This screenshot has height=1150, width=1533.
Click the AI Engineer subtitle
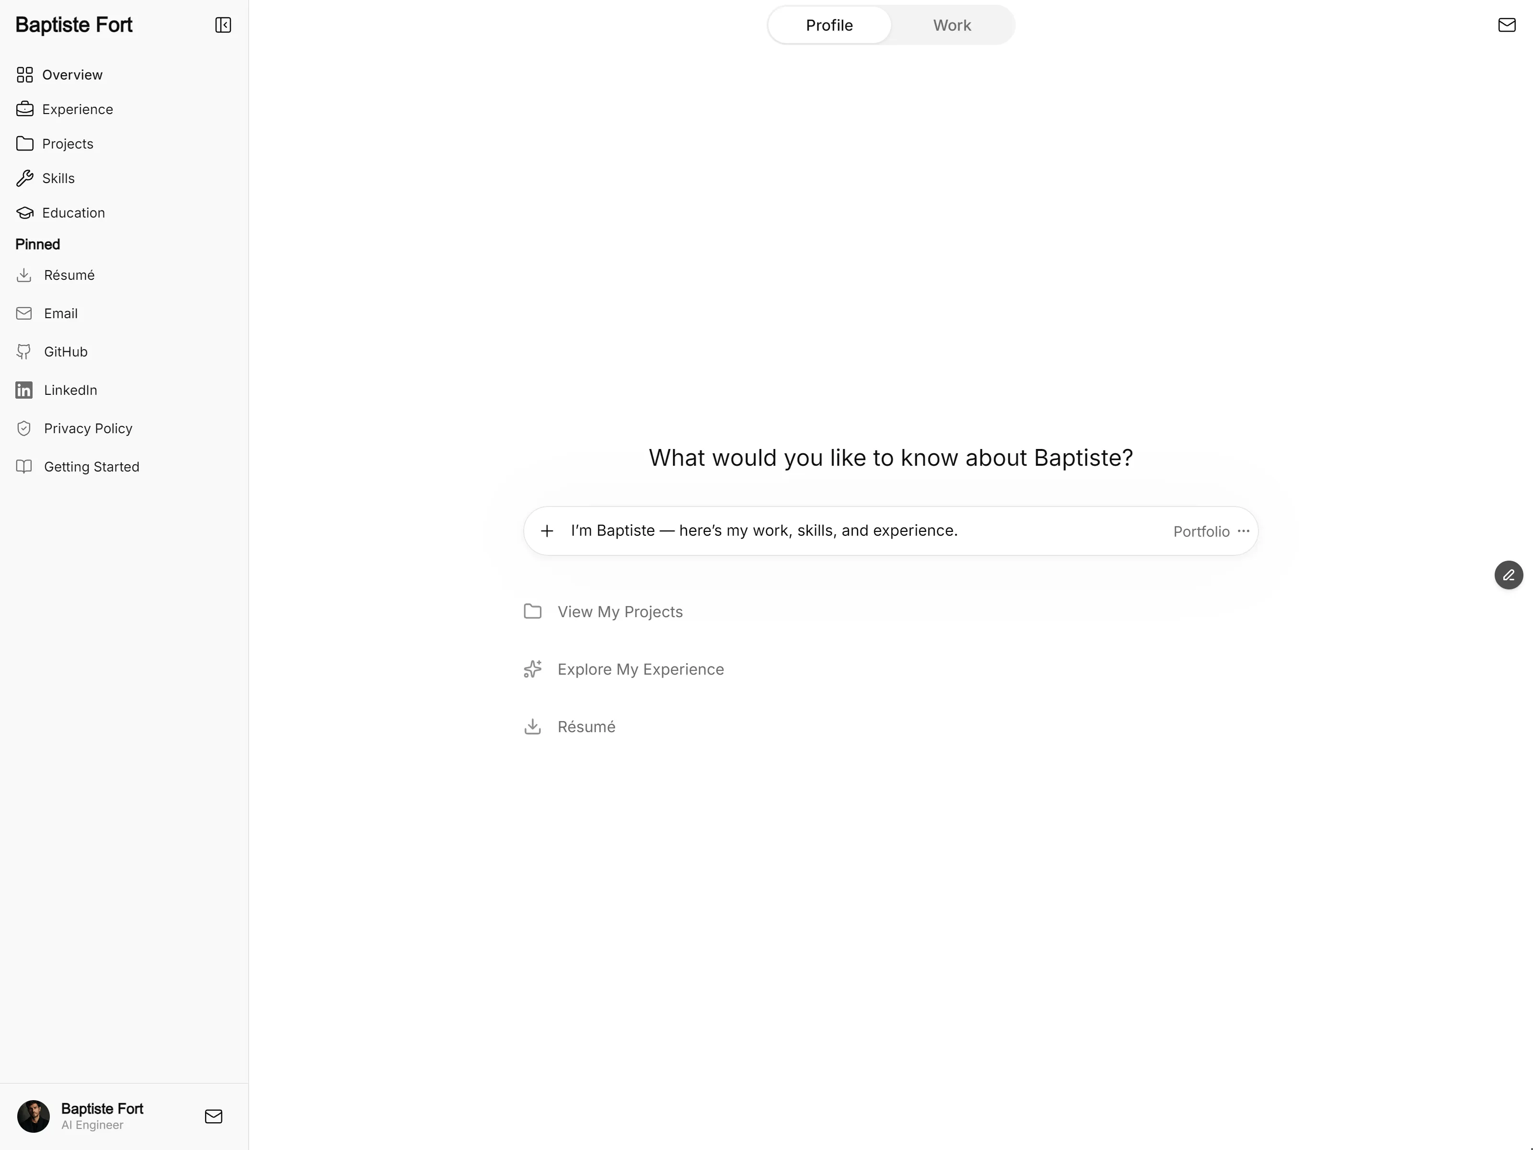pos(92,1125)
